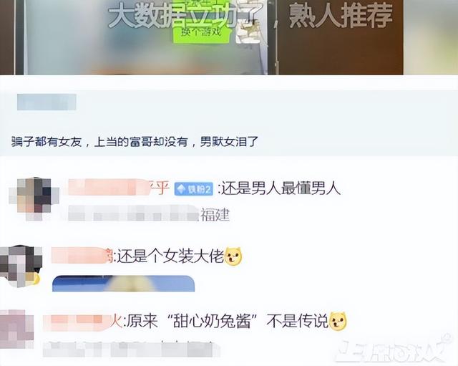The height and width of the screenshot is (366, 458).
Task: Click the first commenter's username ending in 乎
Action: pyautogui.click(x=119, y=188)
